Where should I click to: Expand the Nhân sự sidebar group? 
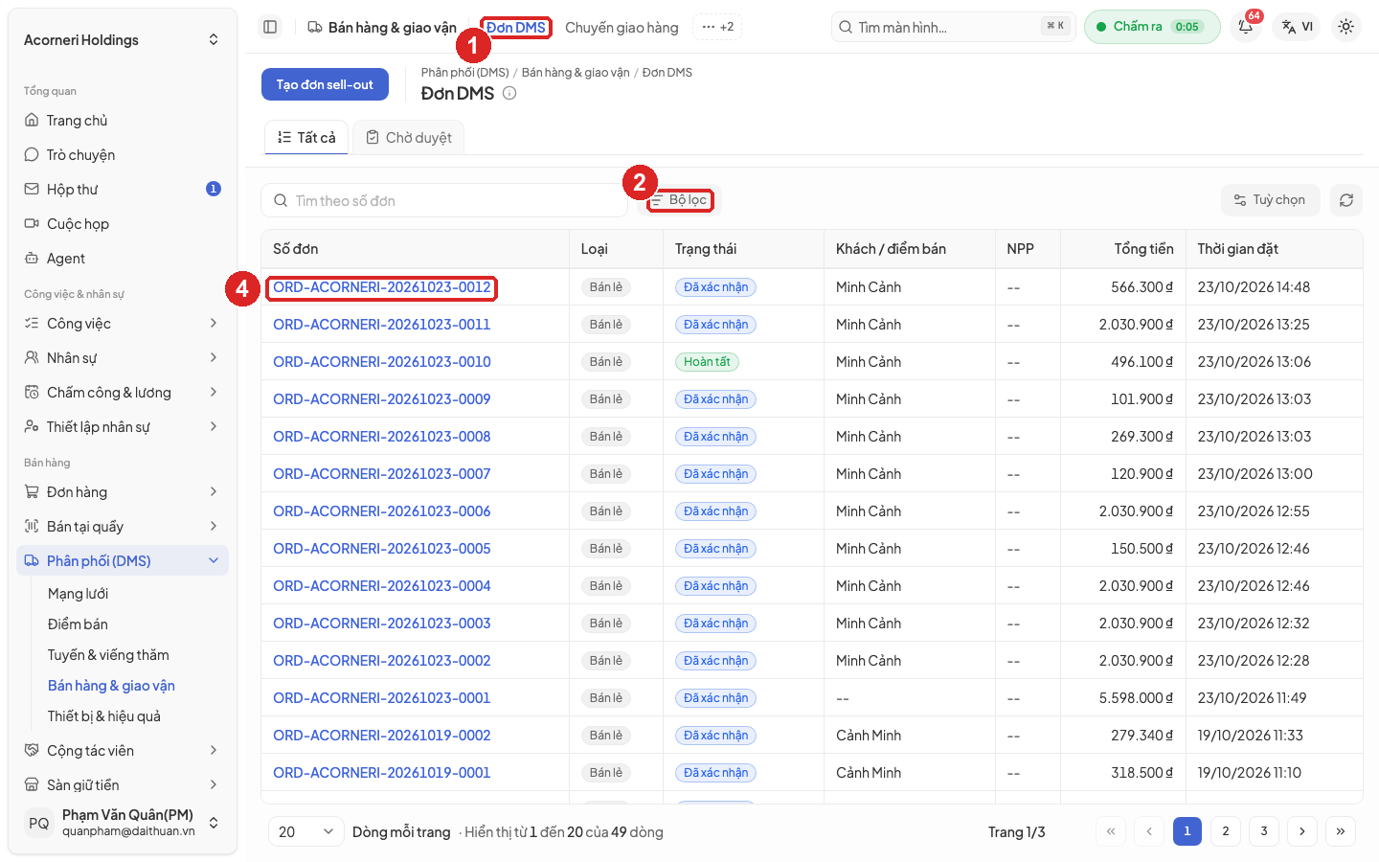pyautogui.click(x=123, y=358)
